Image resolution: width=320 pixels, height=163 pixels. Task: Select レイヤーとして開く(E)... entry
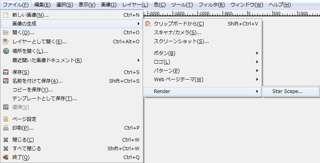point(72,42)
